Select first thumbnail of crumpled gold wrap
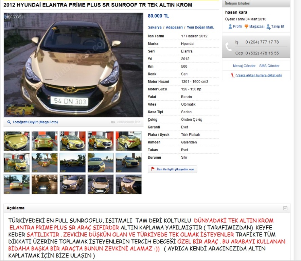This screenshot has width=301, height=261. pos(17,141)
